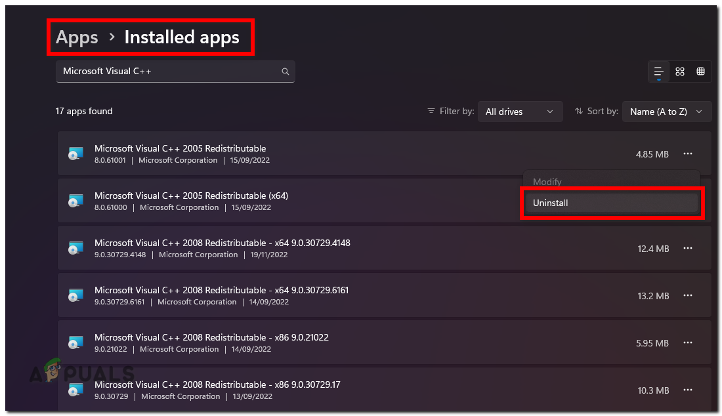Click the app icon of 2008 x86 9.0.21022
The height and width of the screenshot is (416, 722).
click(x=75, y=343)
